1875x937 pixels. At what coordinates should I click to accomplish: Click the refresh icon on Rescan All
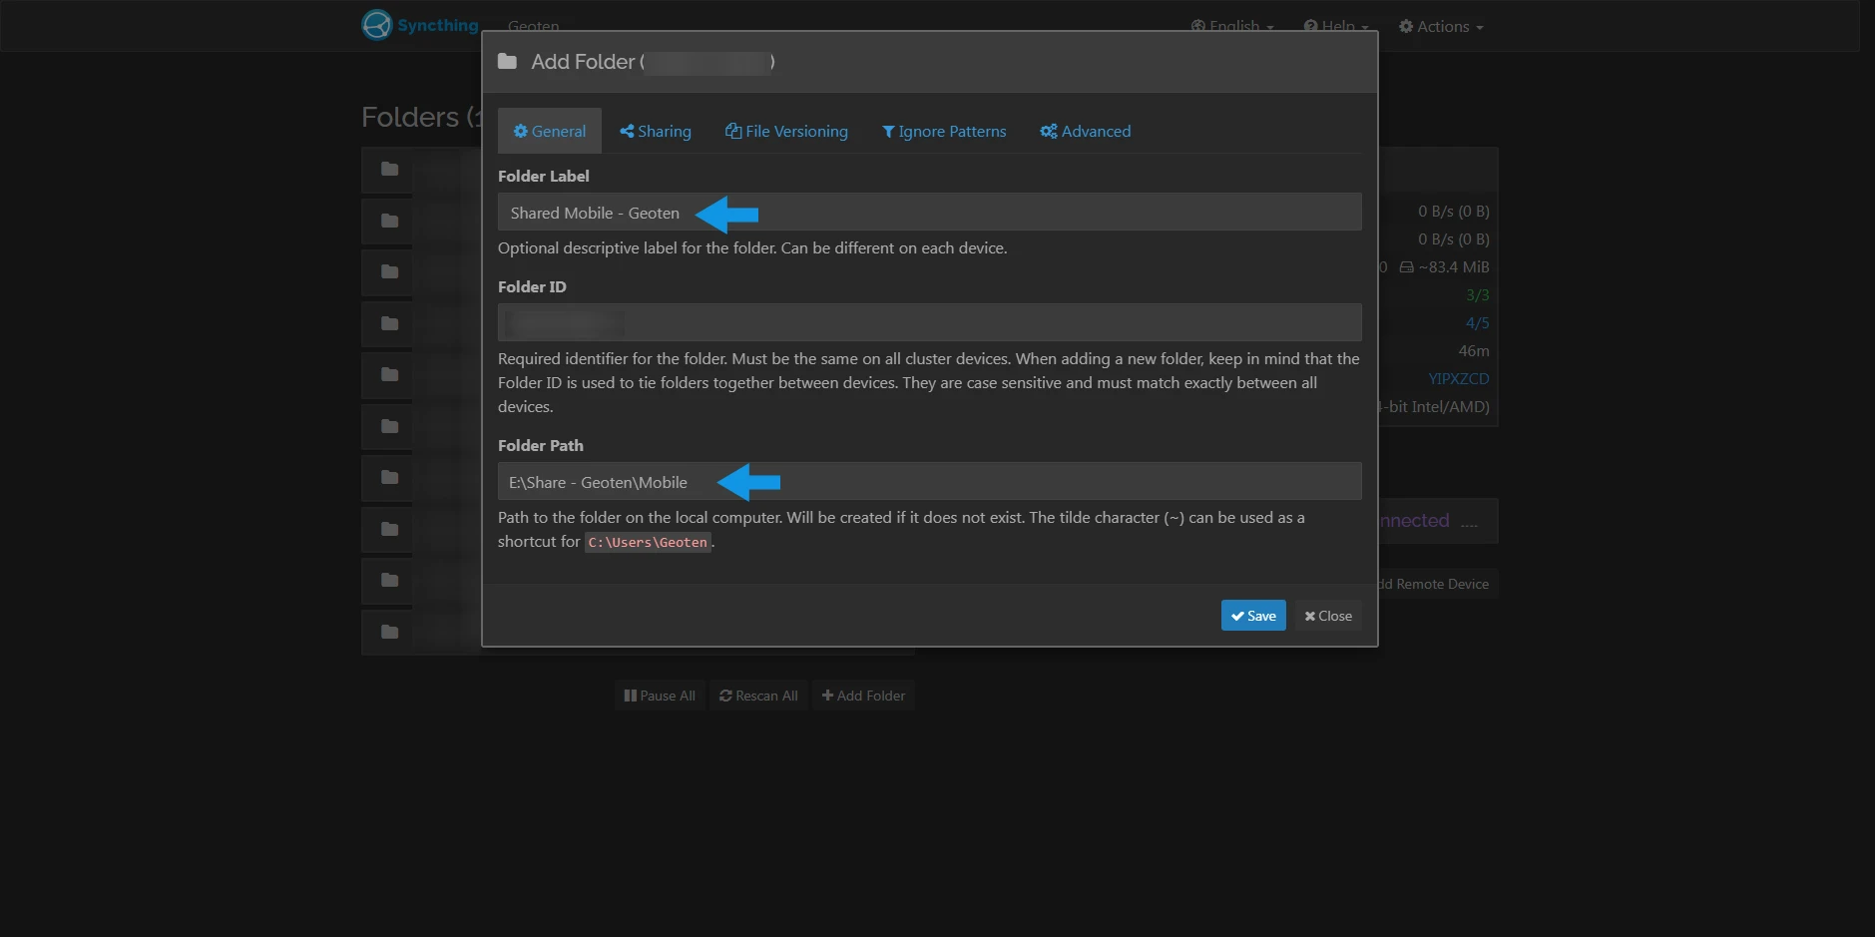tap(727, 695)
